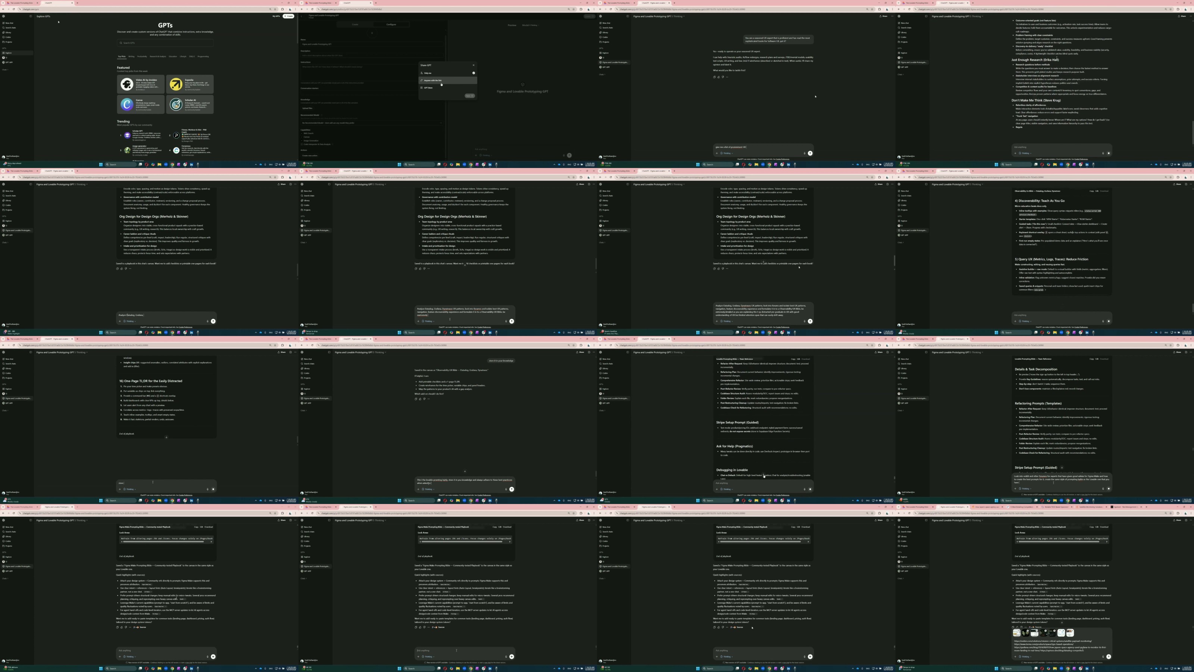Send the draft containing the evidian.com links
The height and width of the screenshot is (672, 1194).
(1108, 656)
